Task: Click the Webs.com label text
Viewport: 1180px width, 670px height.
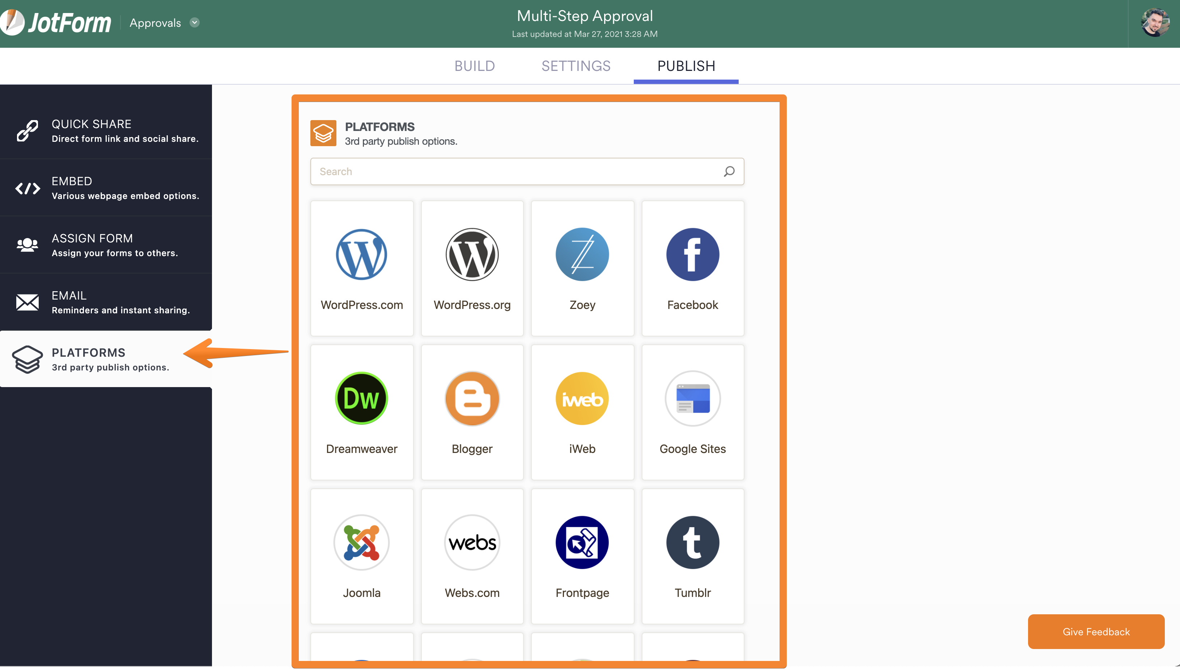Action: pyautogui.click(x=472, y=593)
